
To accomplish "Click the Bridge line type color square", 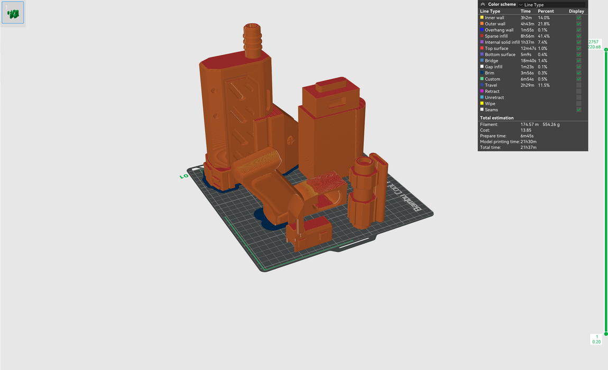I will 482,61.
